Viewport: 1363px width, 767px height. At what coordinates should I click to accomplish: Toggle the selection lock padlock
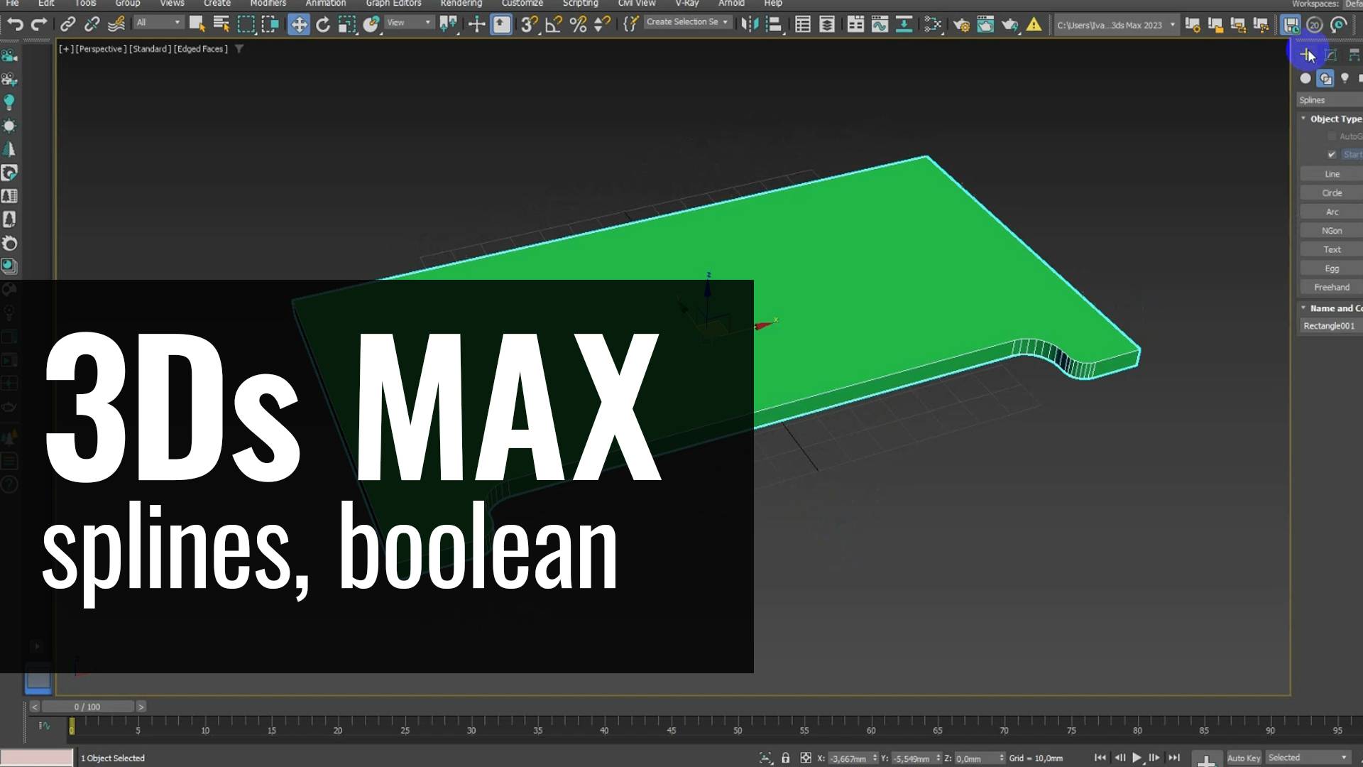pyautogui.click(x=785, y=758)
